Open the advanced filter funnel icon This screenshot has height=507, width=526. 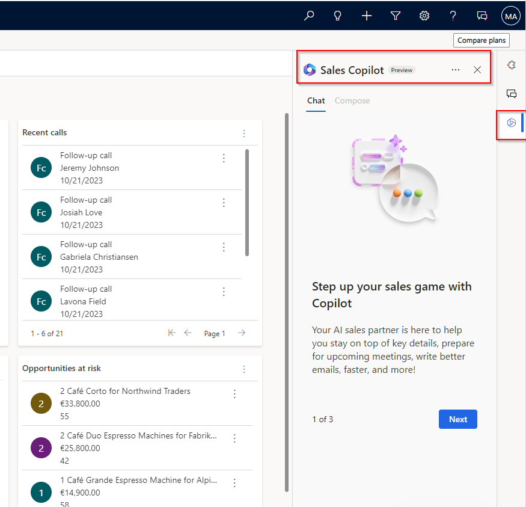(x=396, y=16)
